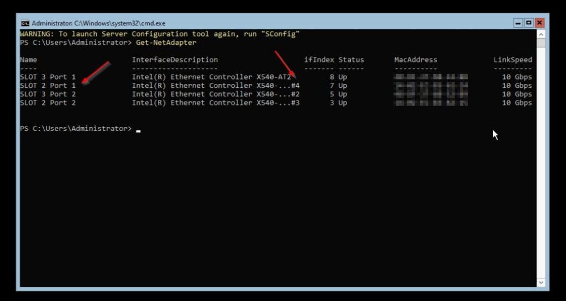Click the ifIndex value 8
566x301 pixels.
point(332,77)
